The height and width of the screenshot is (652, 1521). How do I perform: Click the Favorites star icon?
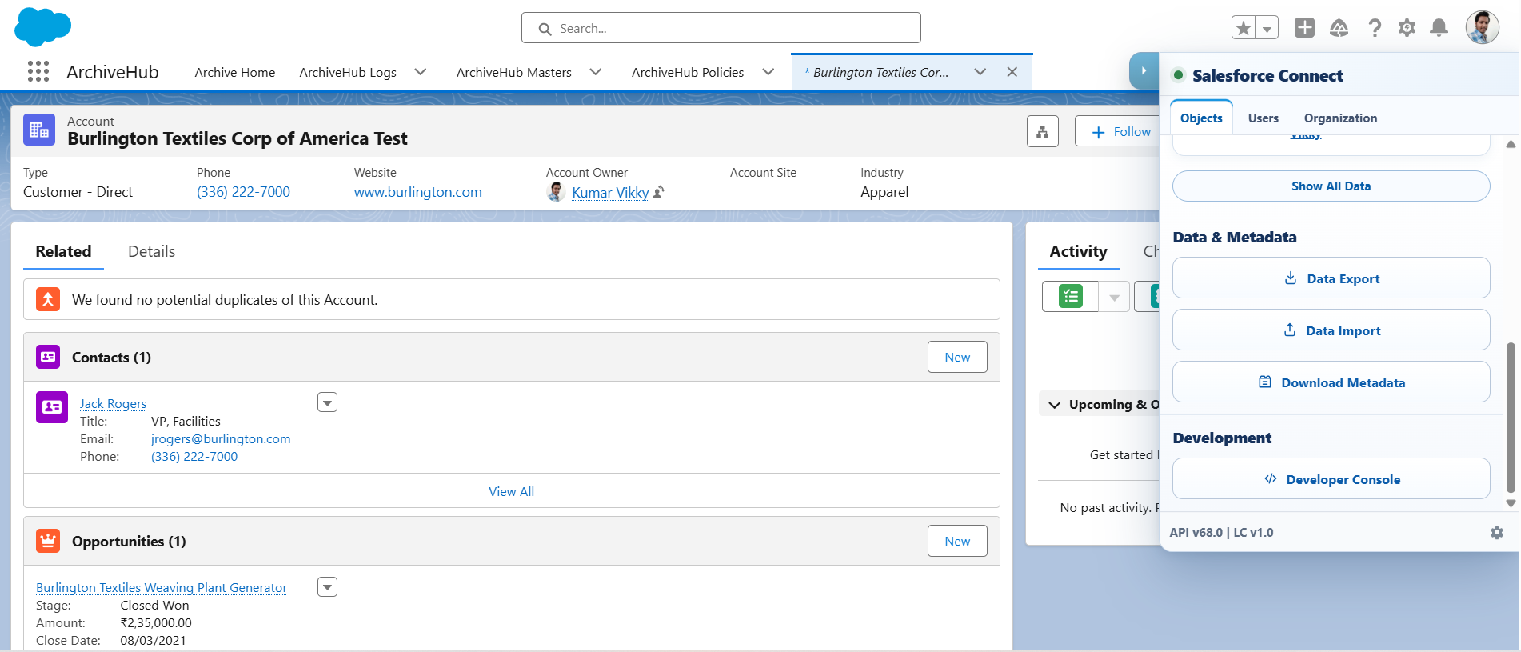click(1244, 28)
